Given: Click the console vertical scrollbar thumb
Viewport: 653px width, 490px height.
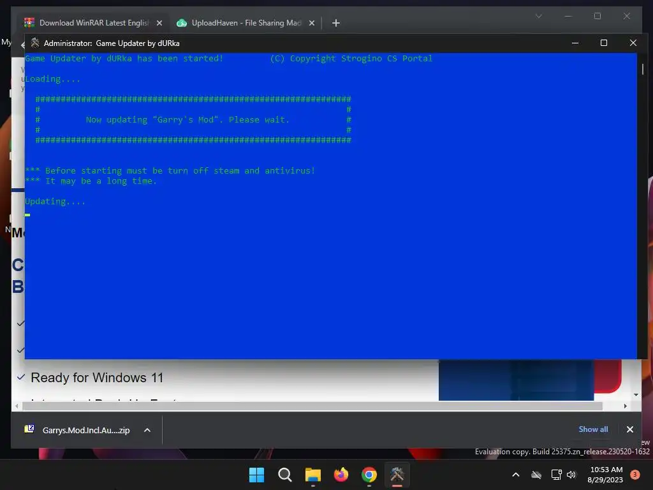Looking at the screenshot, I should point(643,69).
